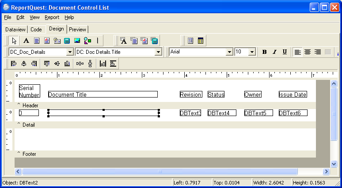Select the DBText6 field in Detail band

pyautogui.click(x=293, y=113)
